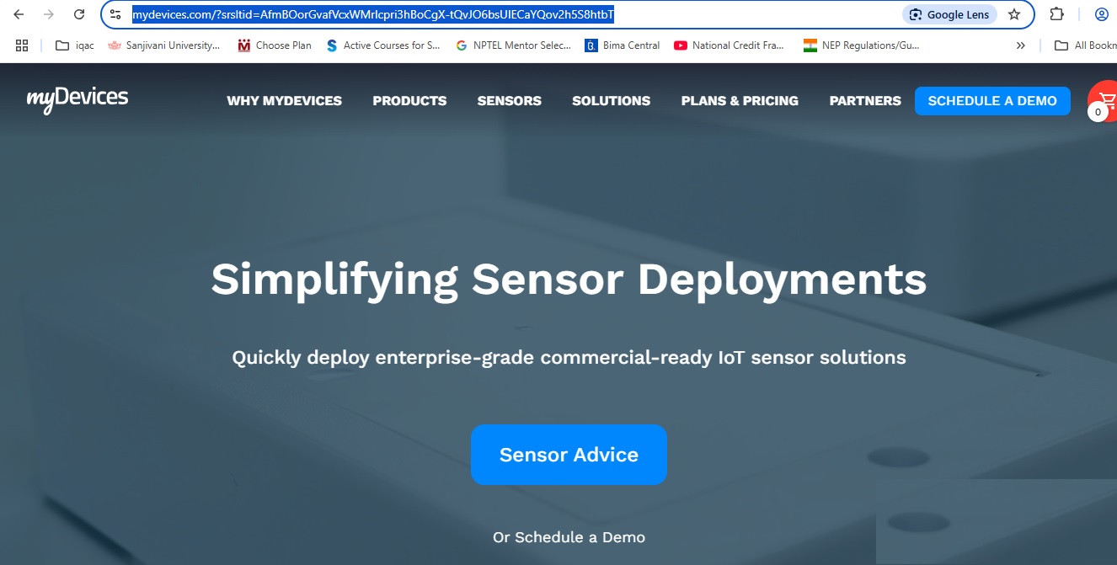The width and height of the screenshot is (1117, 565).
Task: Open the WHY MYDEVICES menu
Action: [x=284, y=101]
